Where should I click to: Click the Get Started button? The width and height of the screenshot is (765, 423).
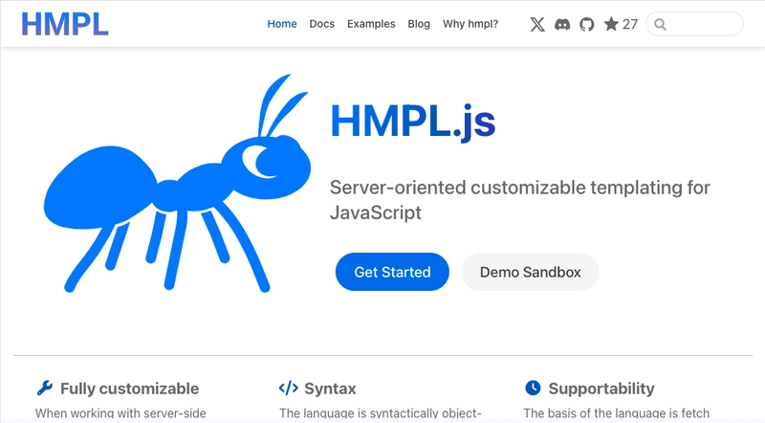[392, 272]
